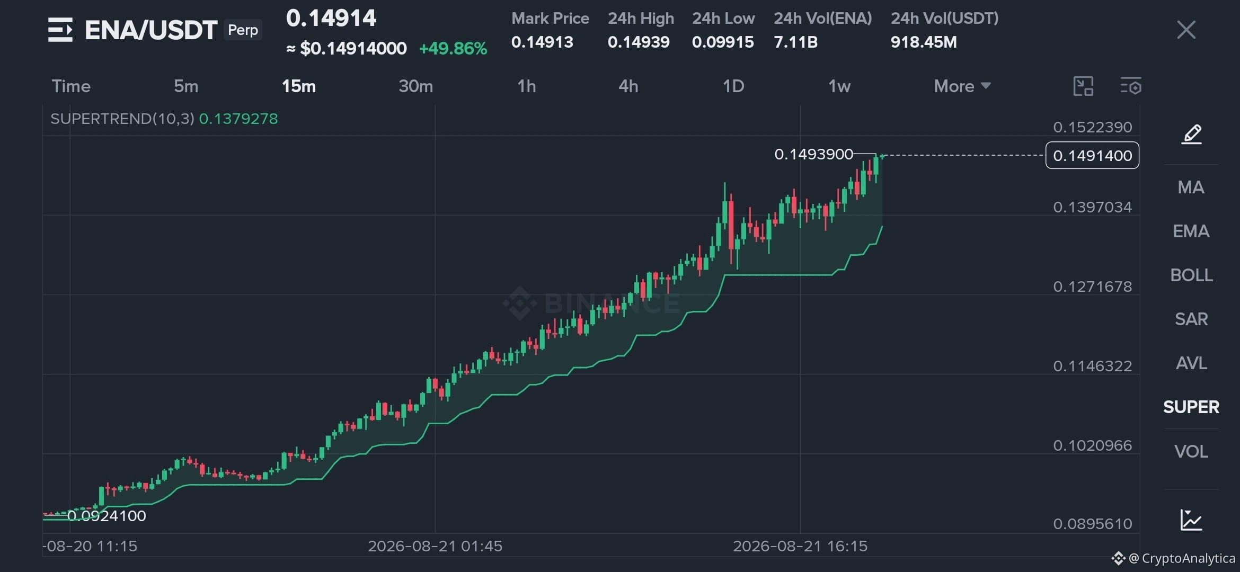Toggle the AVL indicator
Viewport: 1240px width, 572px height.
[1191, 363]
